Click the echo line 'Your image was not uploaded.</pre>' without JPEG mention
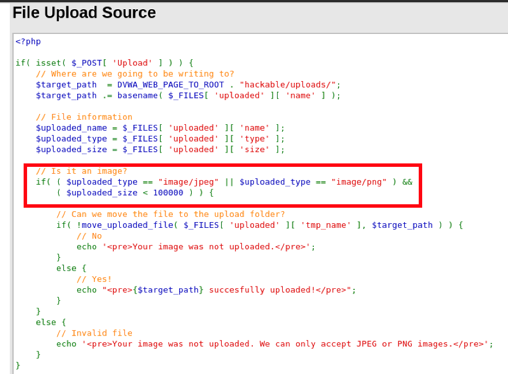 coord(196,246)
